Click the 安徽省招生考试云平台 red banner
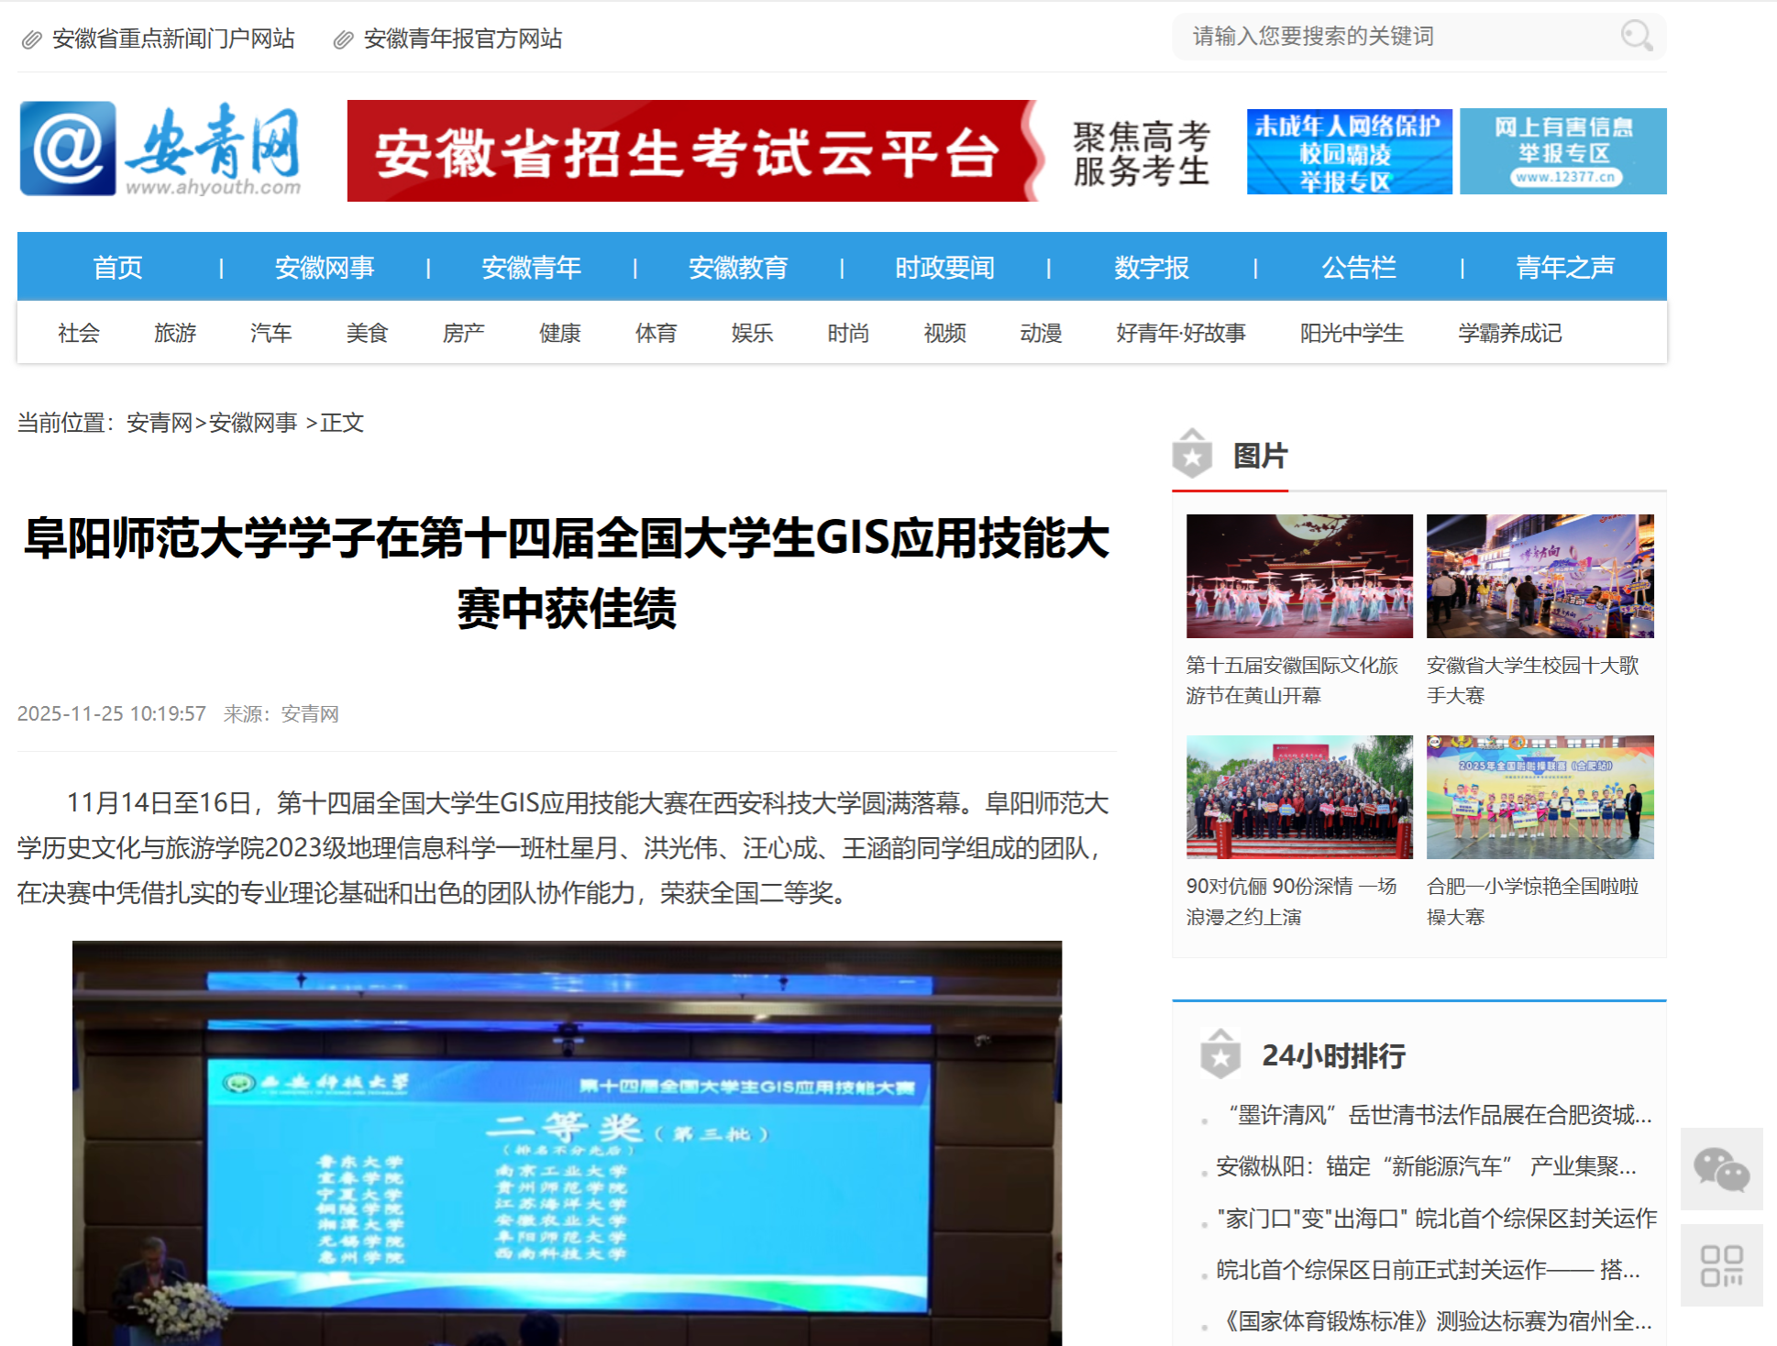The width and height of the screenshot is (1777, 1346). coord(692,151)
